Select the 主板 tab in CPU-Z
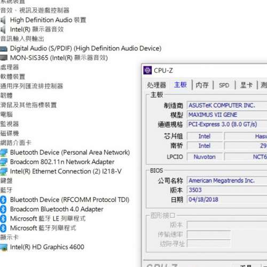Image resolution: width=267 pixels, height=267 pixels. pyautogui.click(x=180, y=85)
